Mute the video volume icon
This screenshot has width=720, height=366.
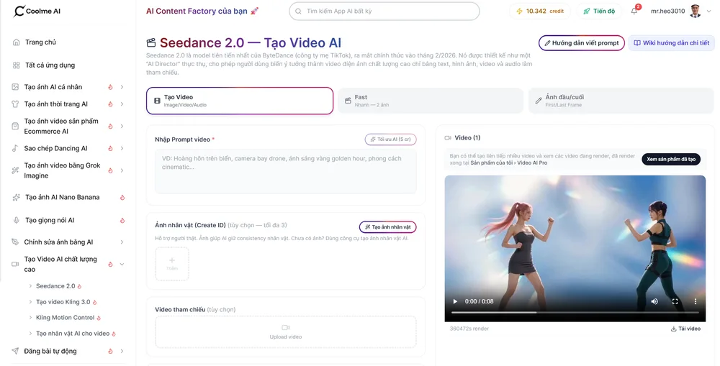click(654, 301)
